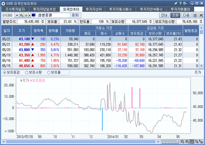The width and height of the screenshot is (205, 145).
Task: Click the orange favorites star icon
Action: point(26,15)
